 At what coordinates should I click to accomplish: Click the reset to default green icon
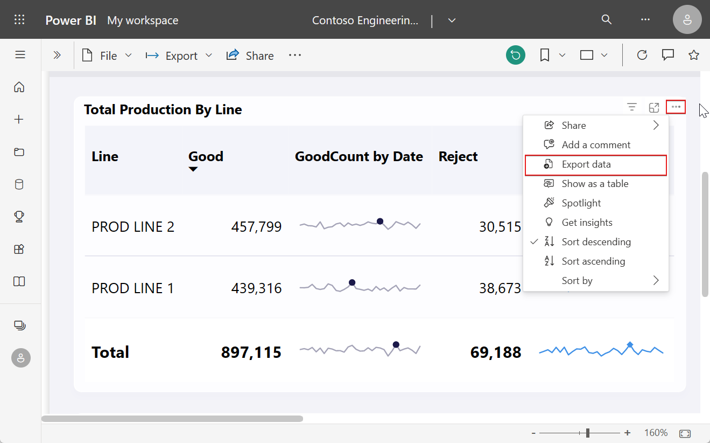pos(515,56)
